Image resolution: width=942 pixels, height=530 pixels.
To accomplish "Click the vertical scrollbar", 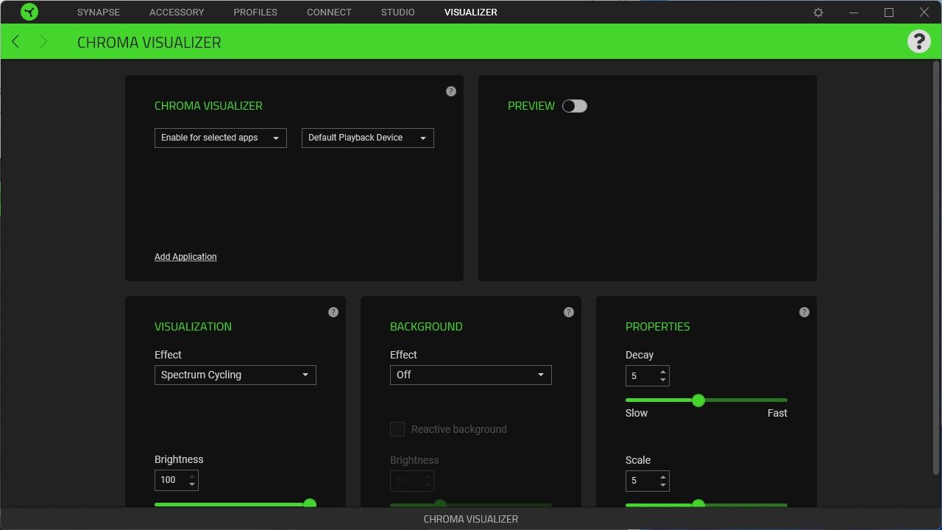I will pos(936,268).
